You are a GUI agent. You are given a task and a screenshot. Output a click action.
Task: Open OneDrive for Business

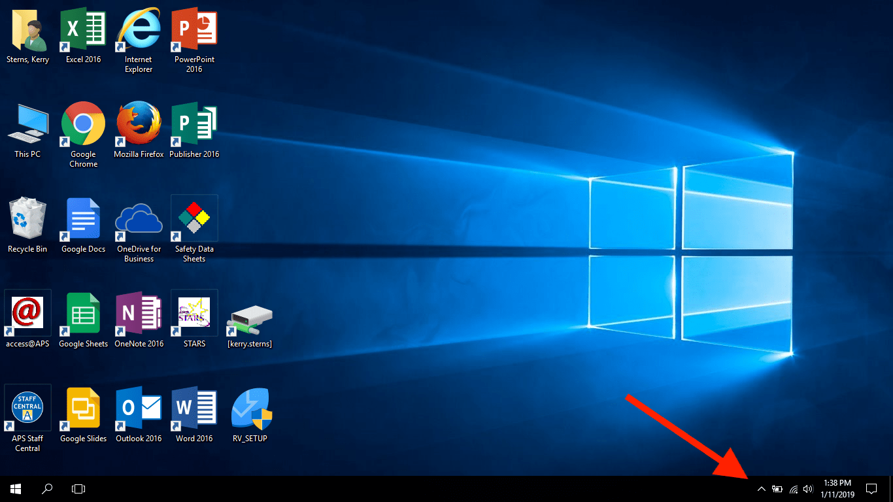pyautogui.click(x=138, y=218)
